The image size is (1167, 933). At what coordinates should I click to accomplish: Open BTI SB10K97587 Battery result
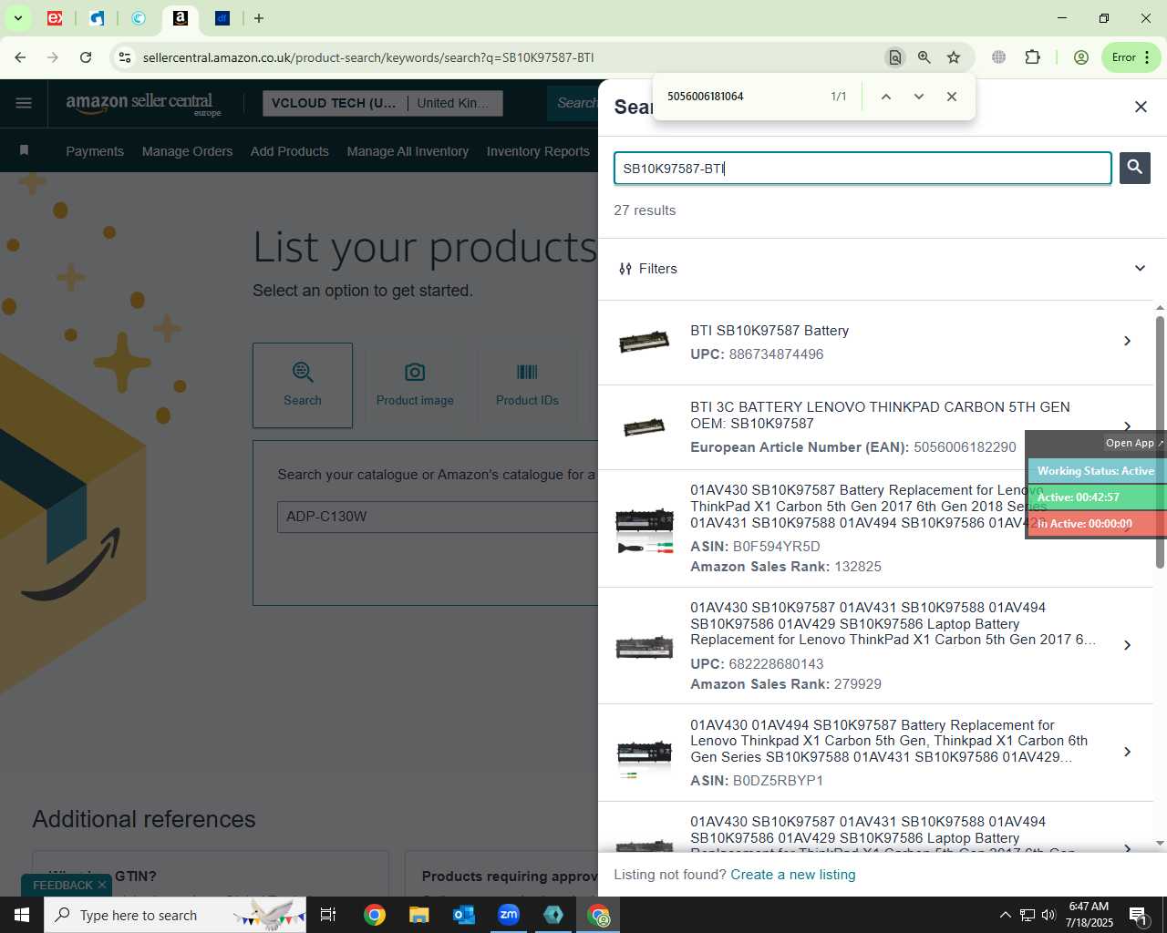[x=876, y=343]
